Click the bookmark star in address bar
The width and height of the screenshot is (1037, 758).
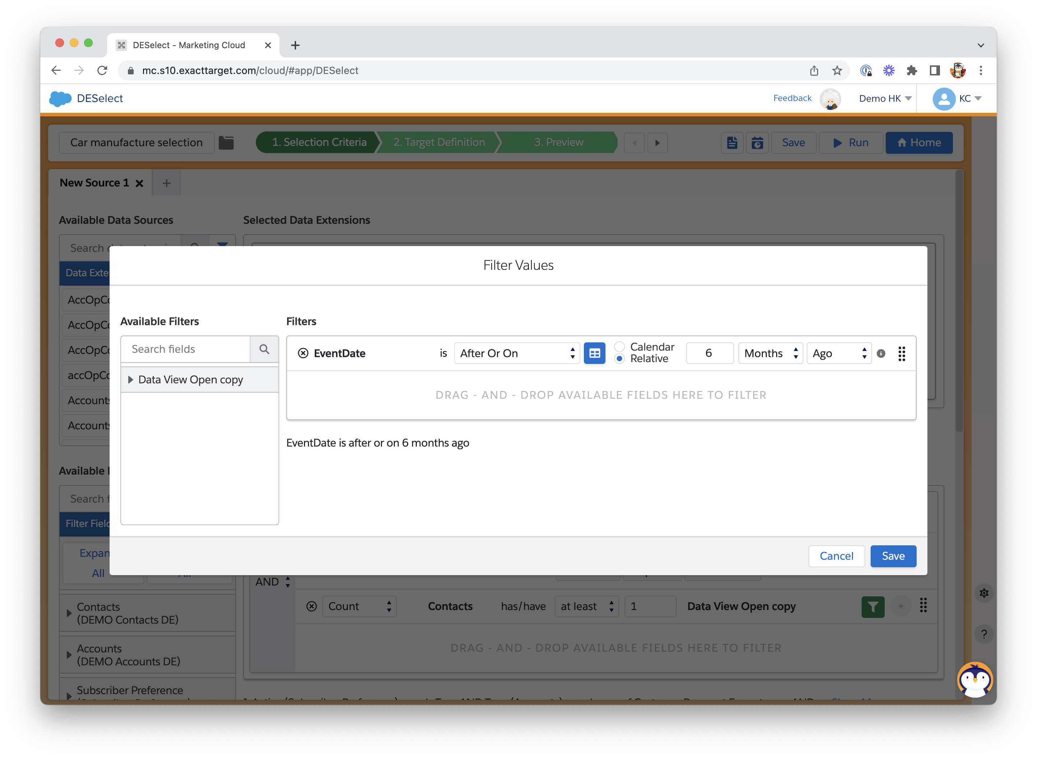tap(837, 71)
